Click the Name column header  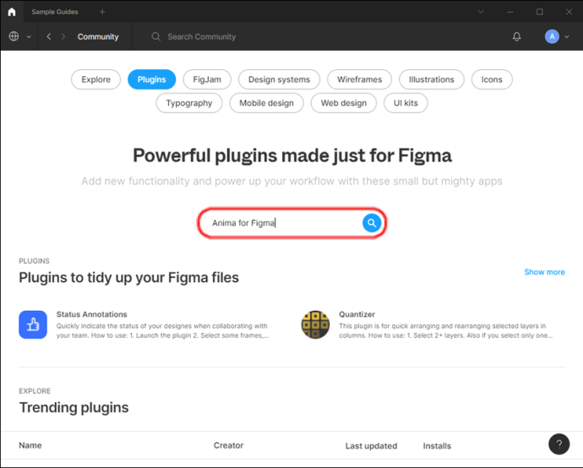[30, 445]
